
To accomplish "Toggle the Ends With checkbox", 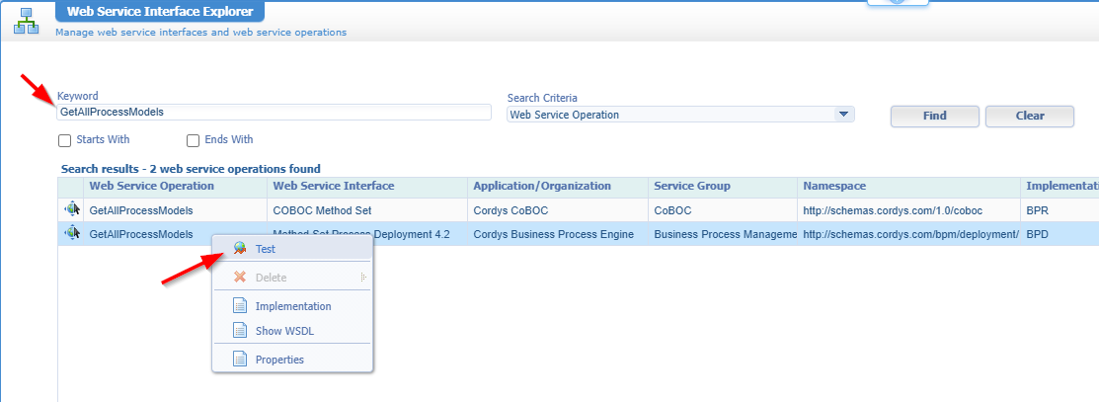I will pyautogui.click(x=194, y=140).
